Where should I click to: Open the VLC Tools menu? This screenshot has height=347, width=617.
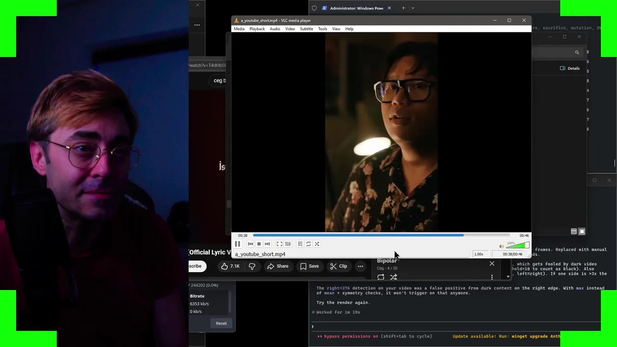322,29
